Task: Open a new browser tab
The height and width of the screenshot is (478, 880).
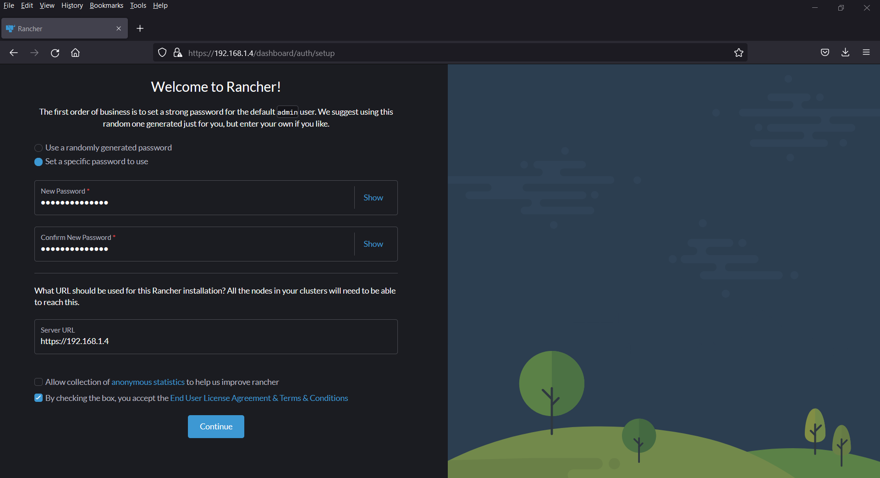Action: (140, 28)
